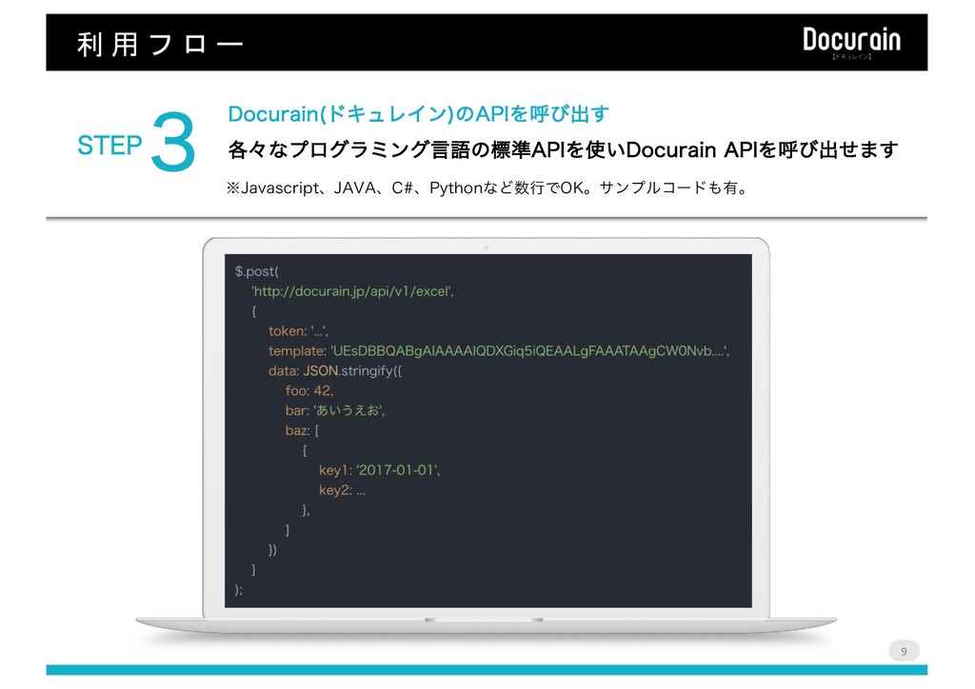Image resolution: width=975 pixels, height=689 pixels.
Task: Click the bar: 'あいうえお' code line
Action: pyautogui.click(x=335, y=411)
